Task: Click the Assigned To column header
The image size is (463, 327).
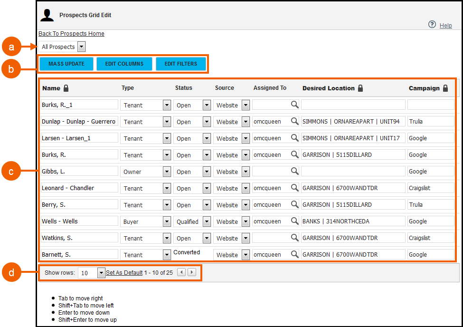Action: (270, 88)
